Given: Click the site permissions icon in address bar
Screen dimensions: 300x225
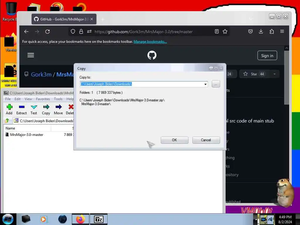Looking at the screenshot, I should (89, 32).
